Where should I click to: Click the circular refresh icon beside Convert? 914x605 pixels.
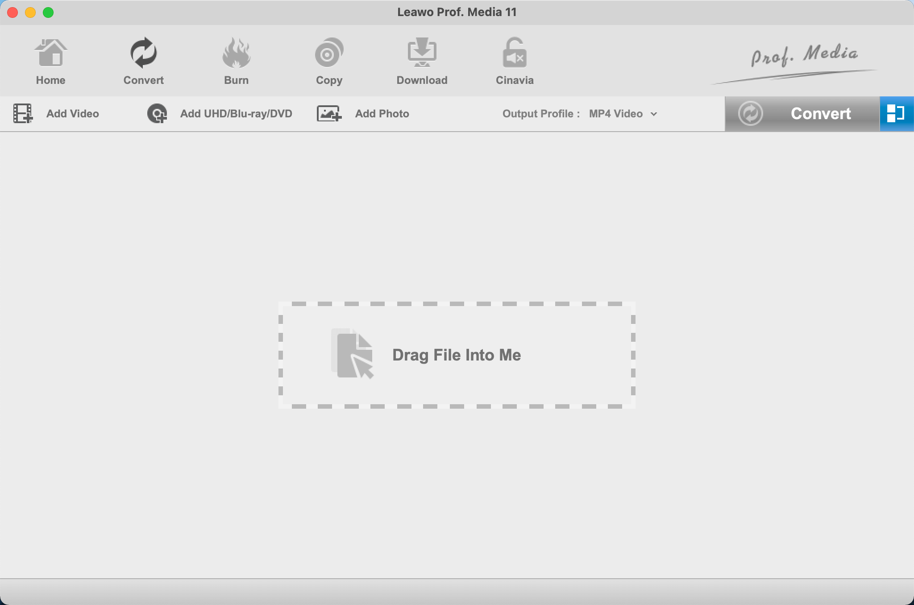point(751,113)
